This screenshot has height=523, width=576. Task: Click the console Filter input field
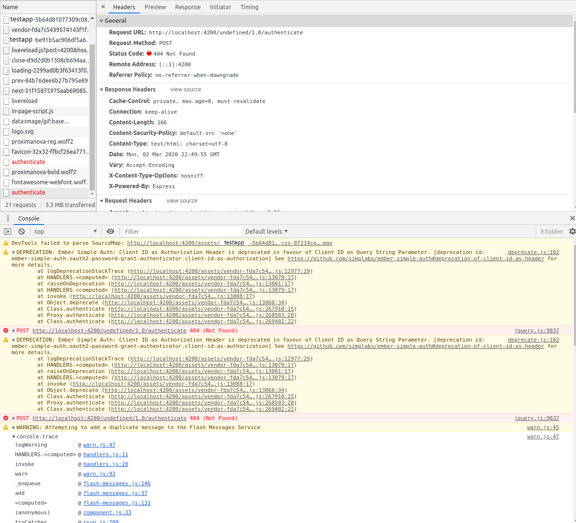pos(182,231)
